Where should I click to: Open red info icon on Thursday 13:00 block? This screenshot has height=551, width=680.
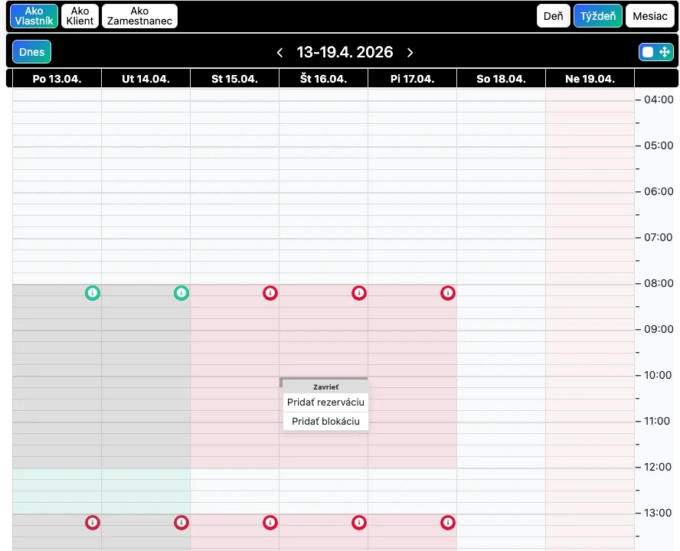(359, 523)
